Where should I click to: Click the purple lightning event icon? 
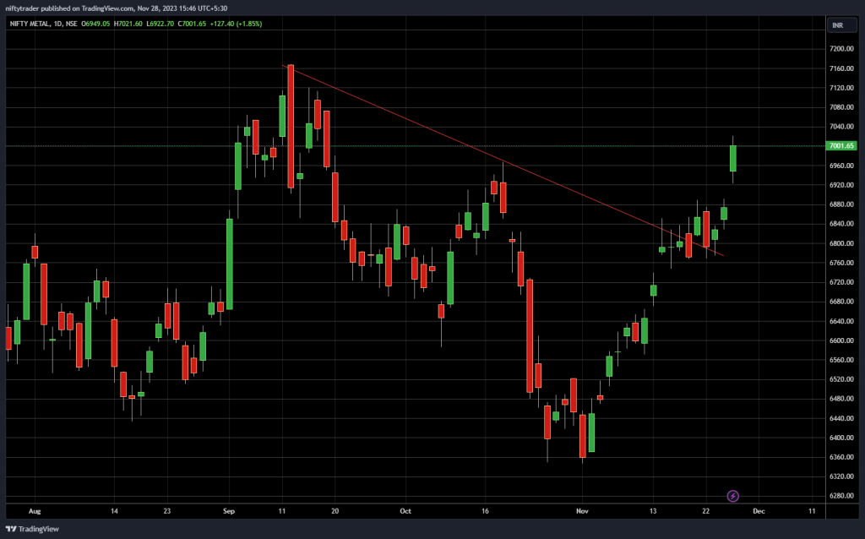pos(733,496)
